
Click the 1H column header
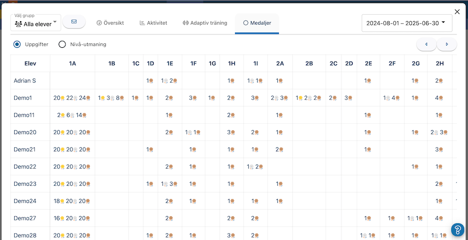pyautogui.click(x=232, y=63)
